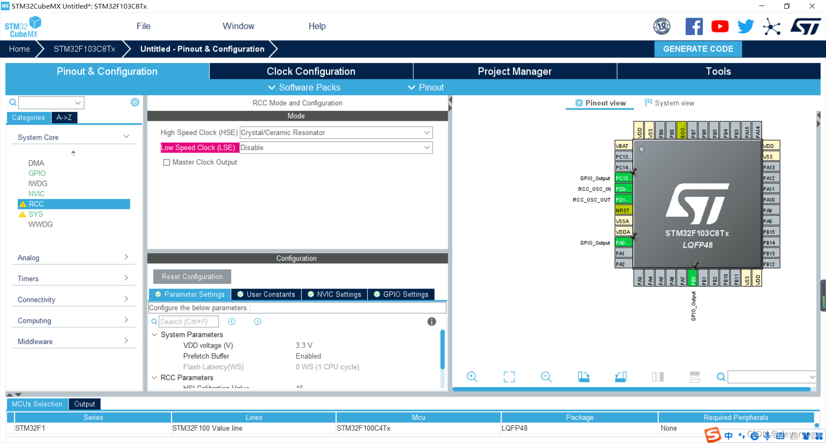Click the parameter list vertical scrollbar
This screenshot has width=826, height=443.
(442, 349)
